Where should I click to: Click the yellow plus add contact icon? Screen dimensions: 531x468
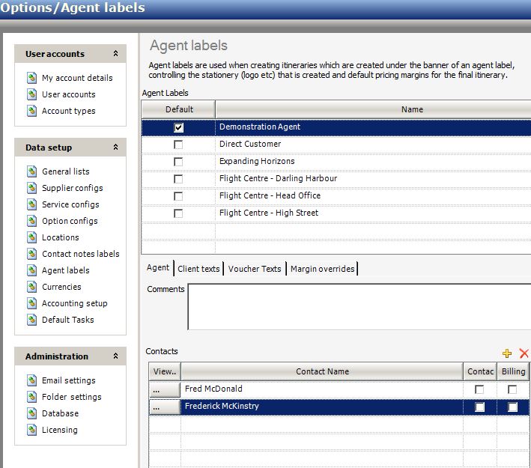pos(507,353)
